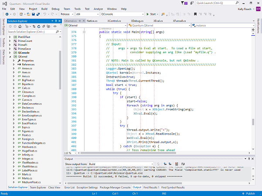This screenshot has height=196, width=262.
Task: Click the Show All Files icon
Action: 48,27
